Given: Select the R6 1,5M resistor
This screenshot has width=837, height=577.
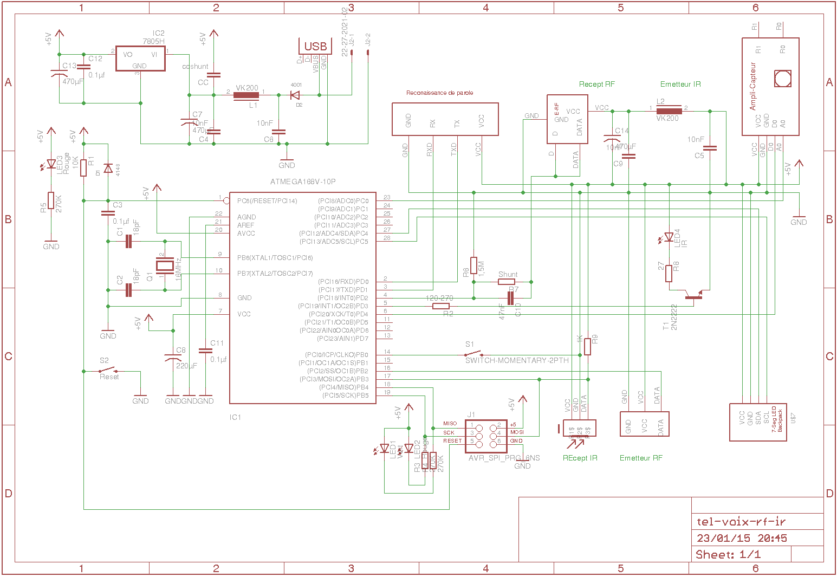Looking at the screenshot, I should 474,265.
